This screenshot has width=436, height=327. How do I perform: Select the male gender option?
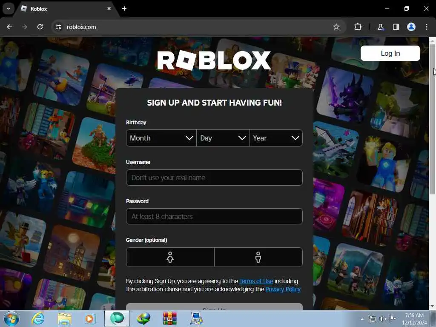(x=258, y=257)
